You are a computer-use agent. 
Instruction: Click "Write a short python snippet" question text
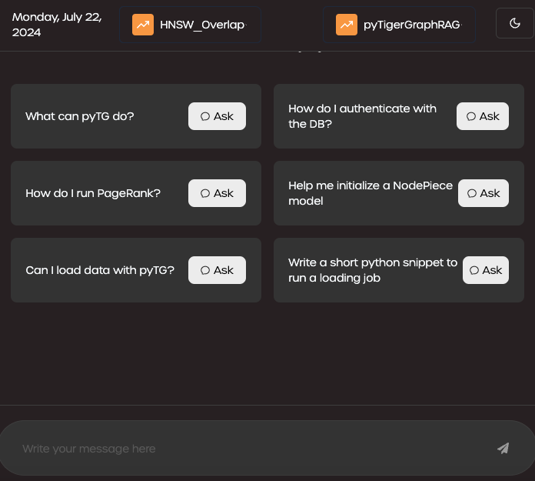coord(373,270)
